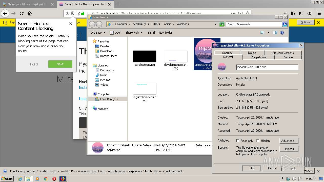Open Music library

coord(104,75)
